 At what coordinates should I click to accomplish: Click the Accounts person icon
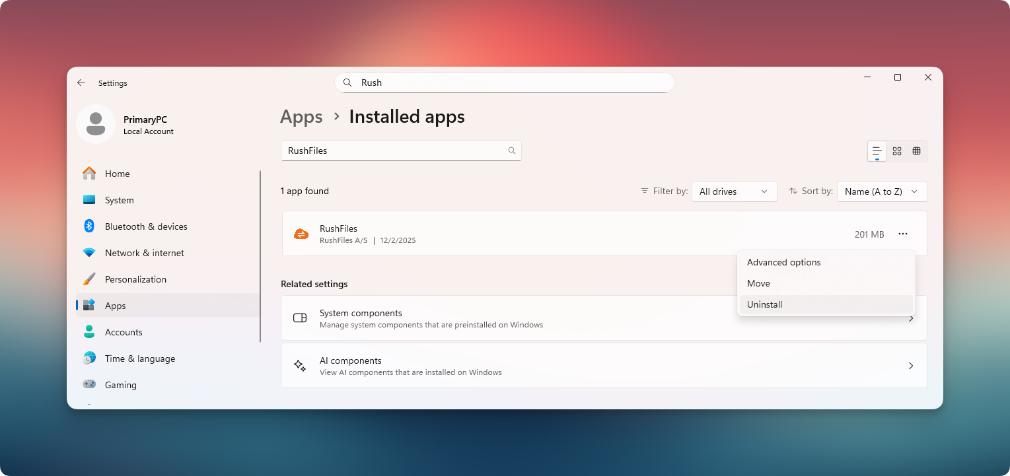coord(89,331)
